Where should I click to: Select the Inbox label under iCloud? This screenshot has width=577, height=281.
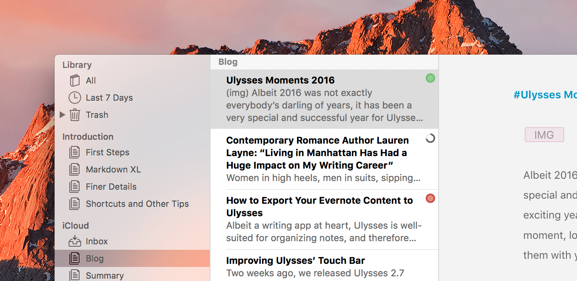(x=97, y=241)
